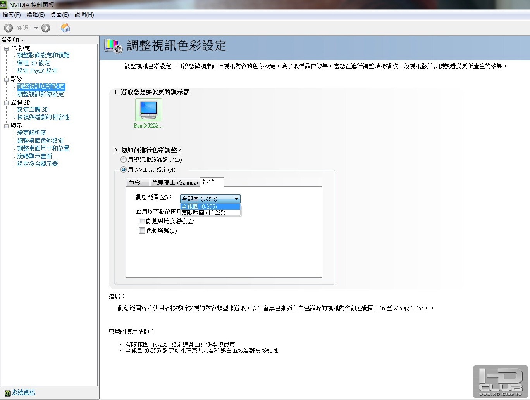The height and width of the screenshot is (400, 530).
Task: Click the system information icon
Action: pyautogui.click(x=7, y=393)
